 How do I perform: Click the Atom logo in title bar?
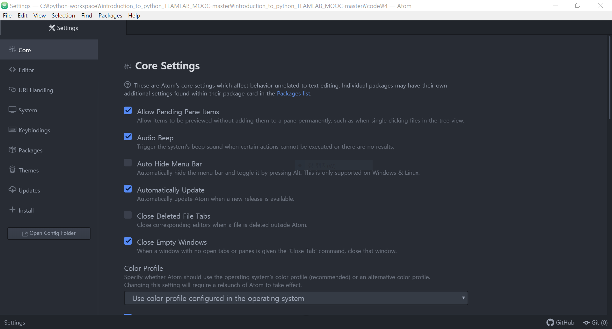(x=4, y=5)
